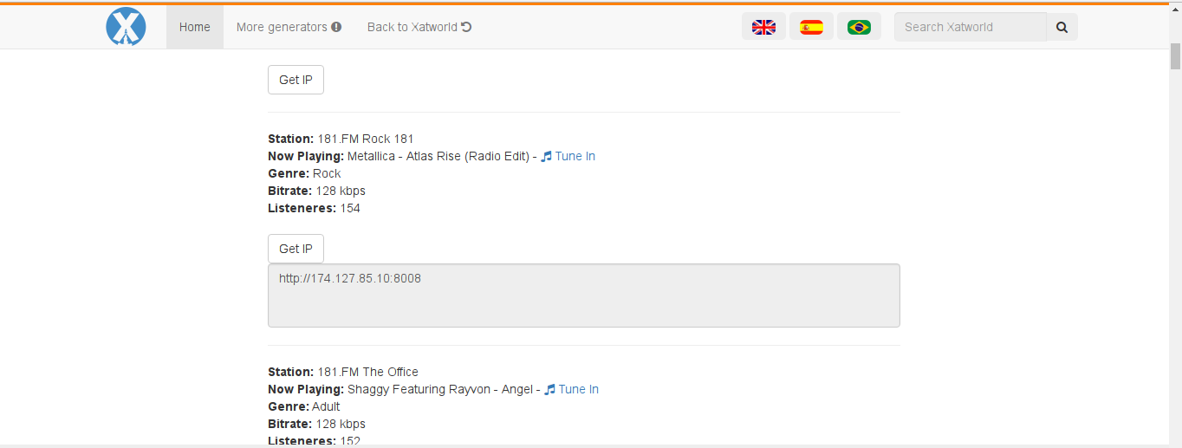Click the music note beside Metallica track

coord(546,157)
